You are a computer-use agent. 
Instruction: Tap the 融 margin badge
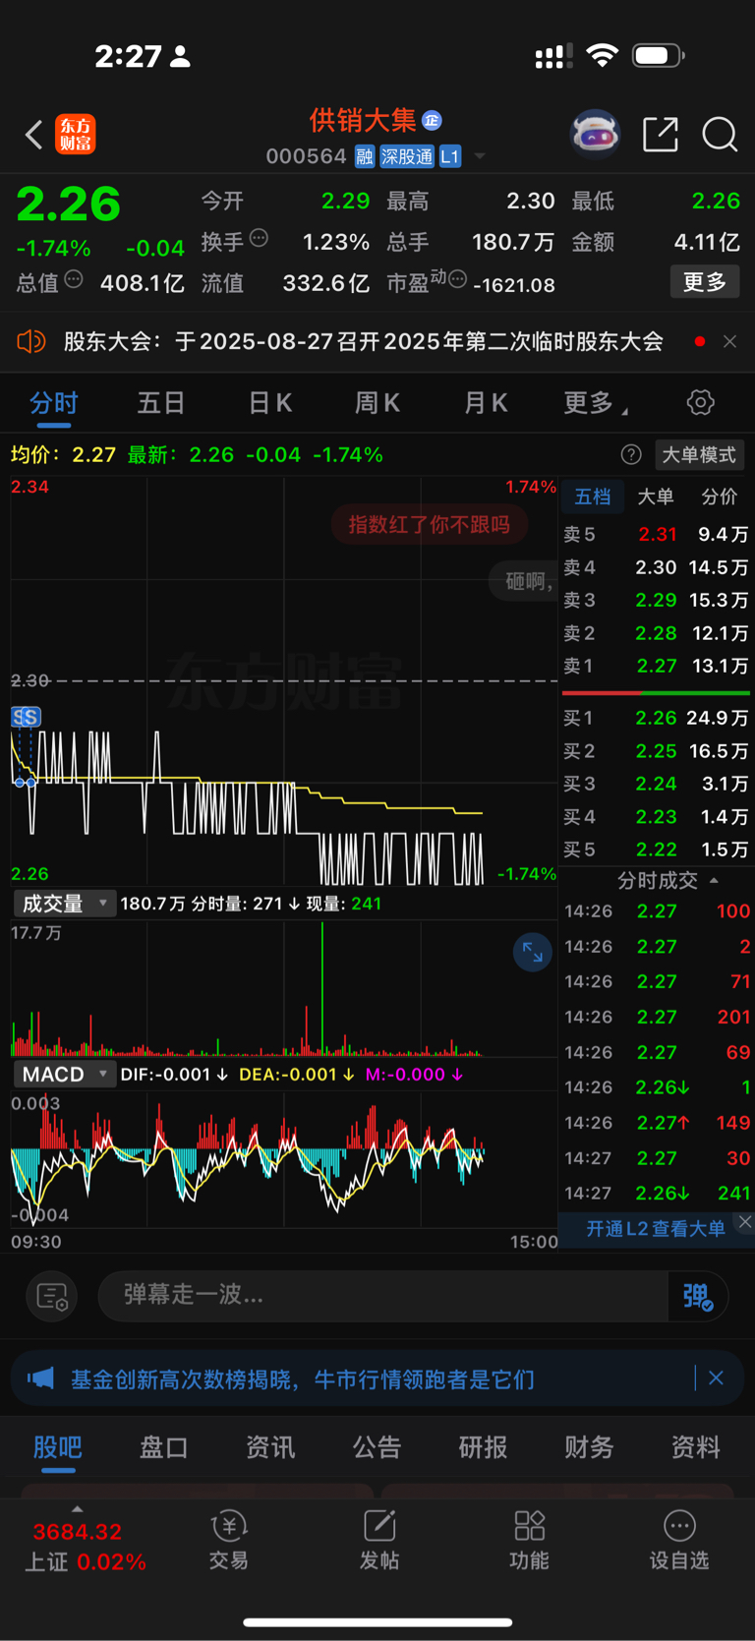365,156
